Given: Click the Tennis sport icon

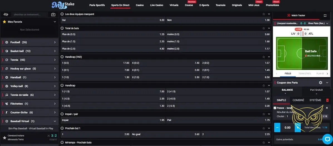Looking at the screenshot, I should [7, 60].
